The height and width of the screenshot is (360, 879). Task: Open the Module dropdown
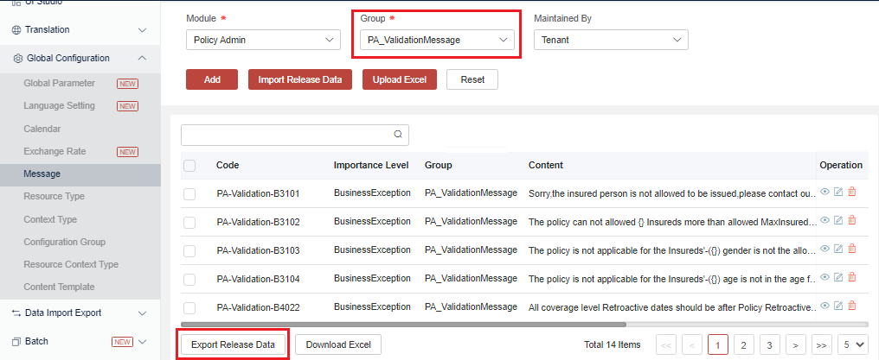263,40
